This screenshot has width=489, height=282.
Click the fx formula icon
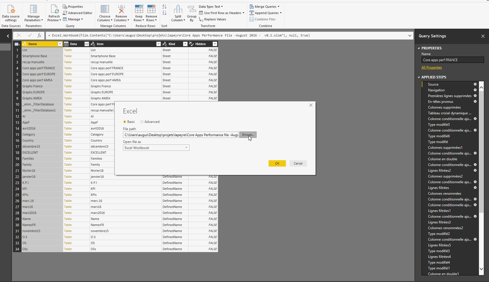click(39, 35)
